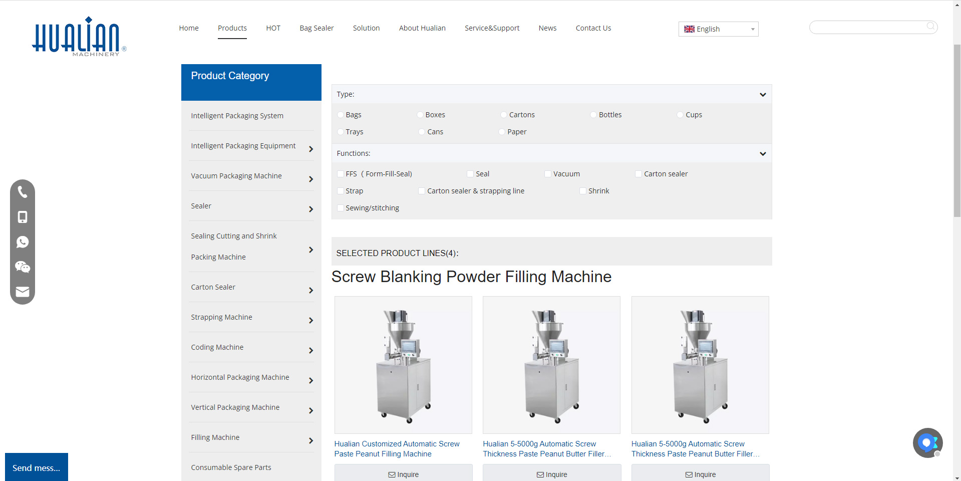This screenshot has width=961, height=481.
Task: Open the English language dropdown
Action: (718, 29)
